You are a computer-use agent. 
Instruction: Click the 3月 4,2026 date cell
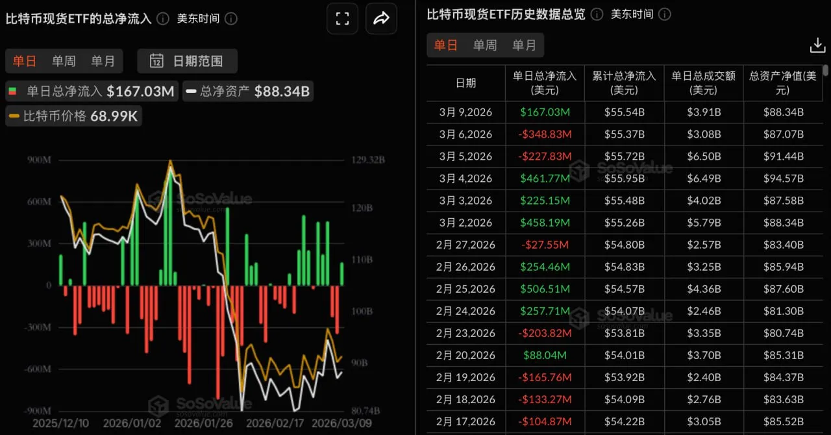(465, 179)
